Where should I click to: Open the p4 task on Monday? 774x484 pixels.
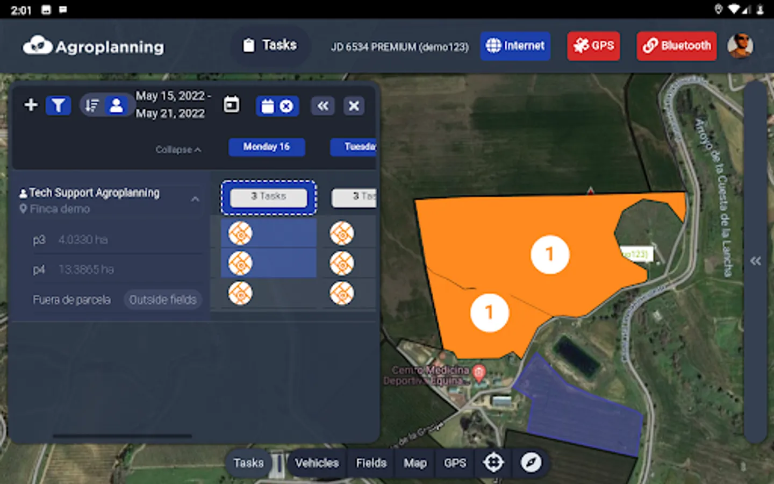pyautogui.click(x=240, y=264)
